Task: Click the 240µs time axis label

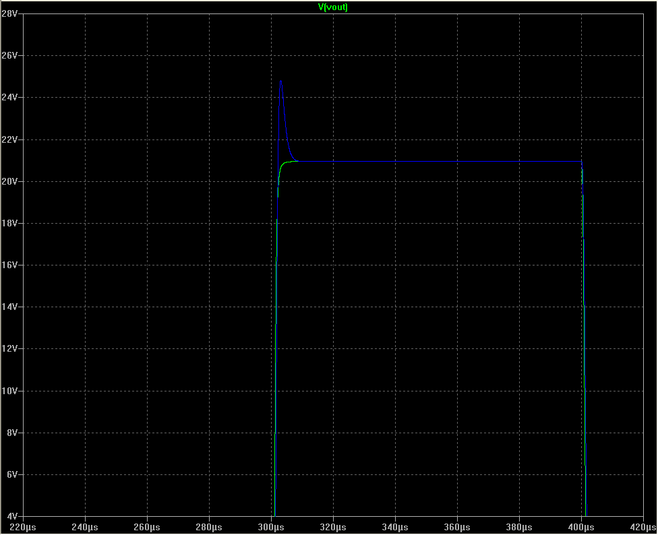Action: click(85, 528)
